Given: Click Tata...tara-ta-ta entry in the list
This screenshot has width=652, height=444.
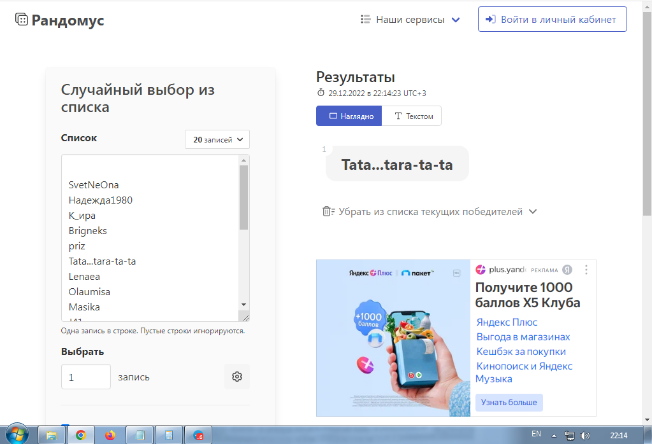Looking at the screenshot, I should click(102, 261).
